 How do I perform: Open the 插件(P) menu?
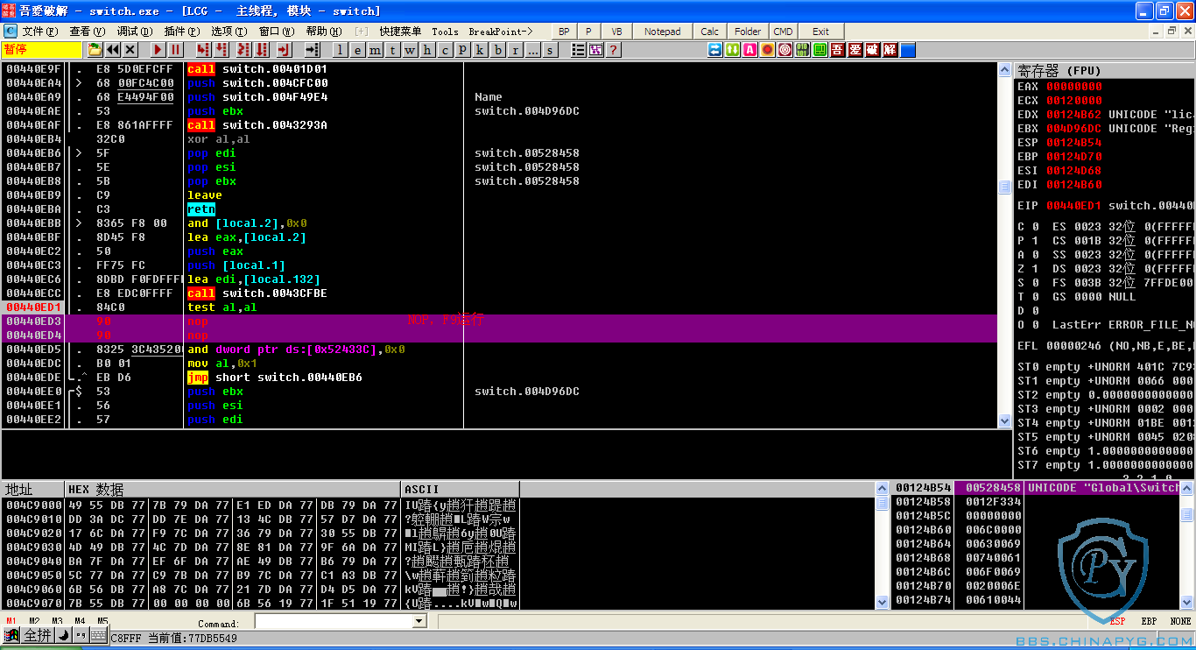[181, 32]
